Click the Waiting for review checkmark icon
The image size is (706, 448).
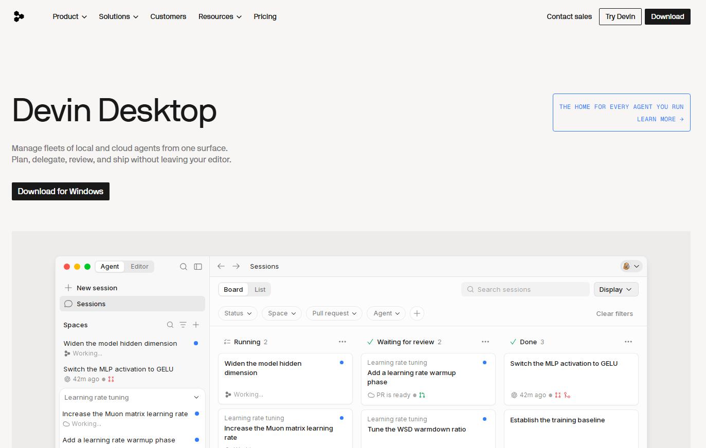click(x=370, y=342)
